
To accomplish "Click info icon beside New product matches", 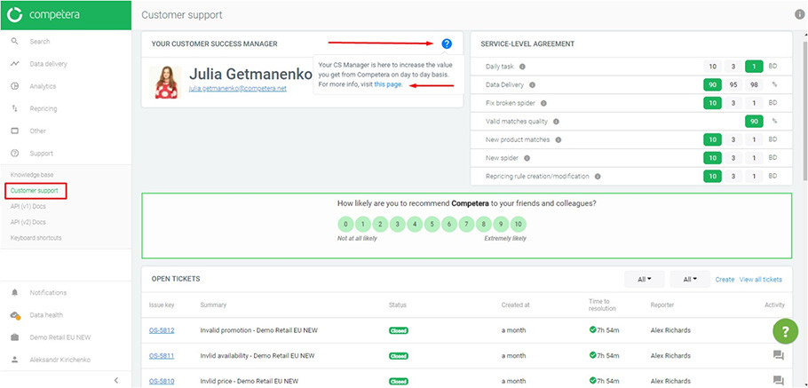I will click(x=558, y=139).
